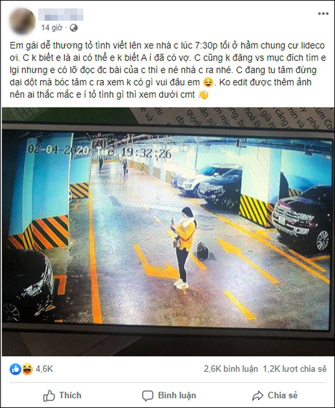The height and width of the screenshot is (408, 335).
Task: Click the globe public privacy icon
Action: 73,28
